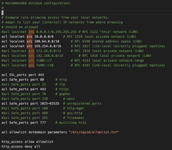Click the '# Example rule allowing access' comment

(x=55, y=18)
